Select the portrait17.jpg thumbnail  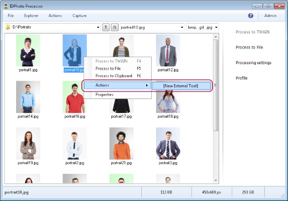(121, 106)
